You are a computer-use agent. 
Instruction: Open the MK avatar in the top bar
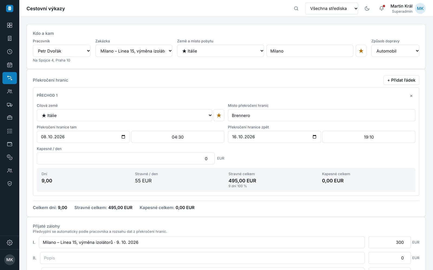click(x=420, y=8)
